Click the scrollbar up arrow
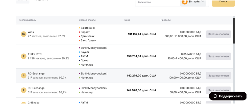The width and height of the screenshot is (247, 104). pos(234,17)
